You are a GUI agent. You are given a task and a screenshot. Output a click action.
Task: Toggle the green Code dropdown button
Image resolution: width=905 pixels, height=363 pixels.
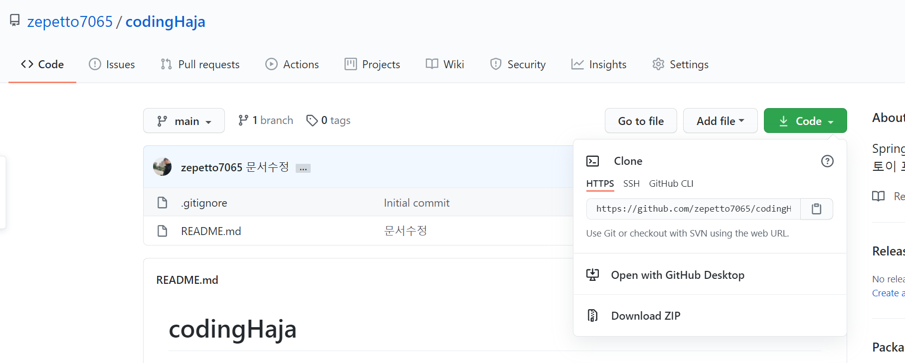coord(805,121)
